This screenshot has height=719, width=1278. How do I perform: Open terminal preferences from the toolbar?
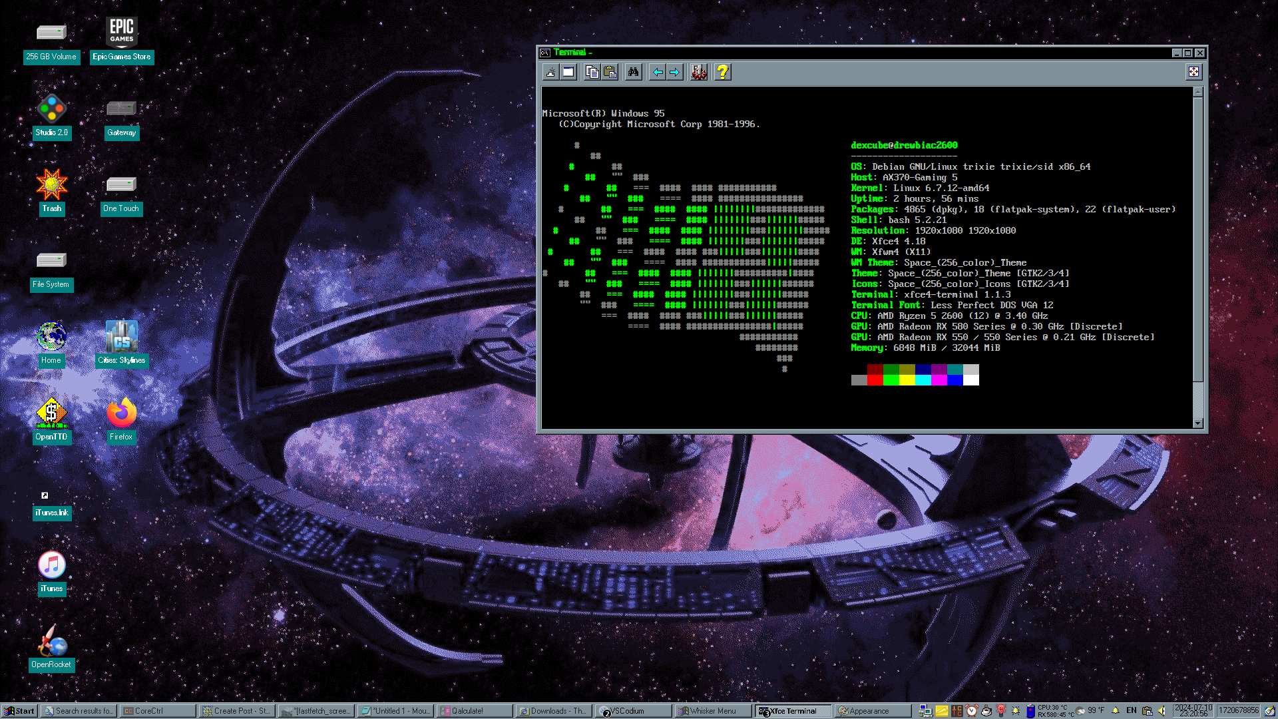(698, 72)
